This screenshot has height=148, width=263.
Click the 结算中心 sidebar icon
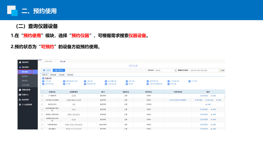click(x=20, y=95)
